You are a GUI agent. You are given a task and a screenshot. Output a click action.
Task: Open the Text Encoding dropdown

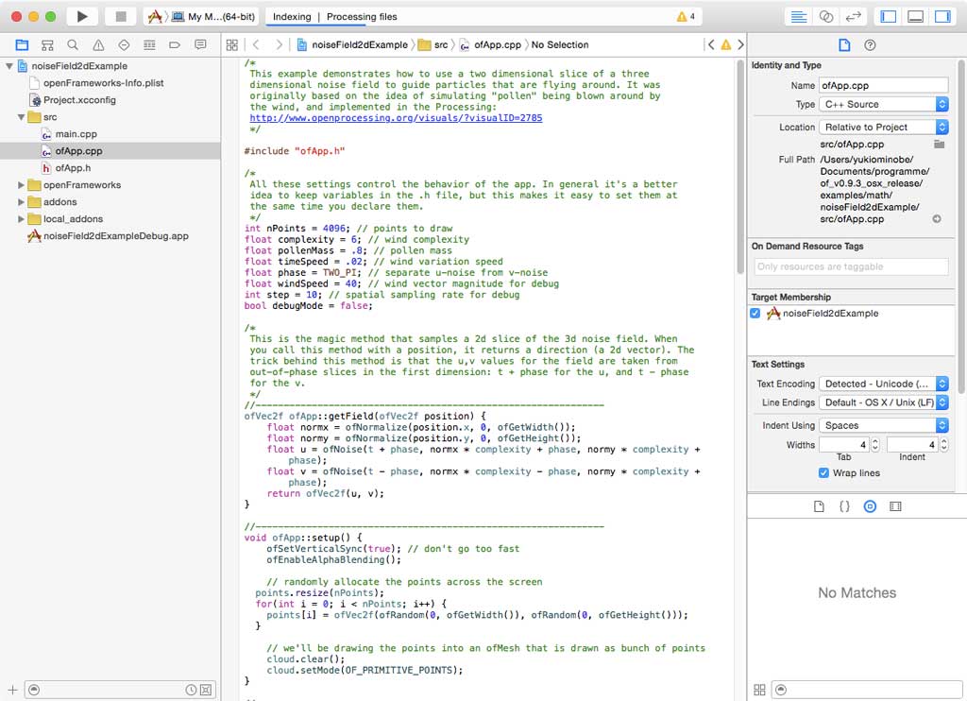[x=886, y=384]
